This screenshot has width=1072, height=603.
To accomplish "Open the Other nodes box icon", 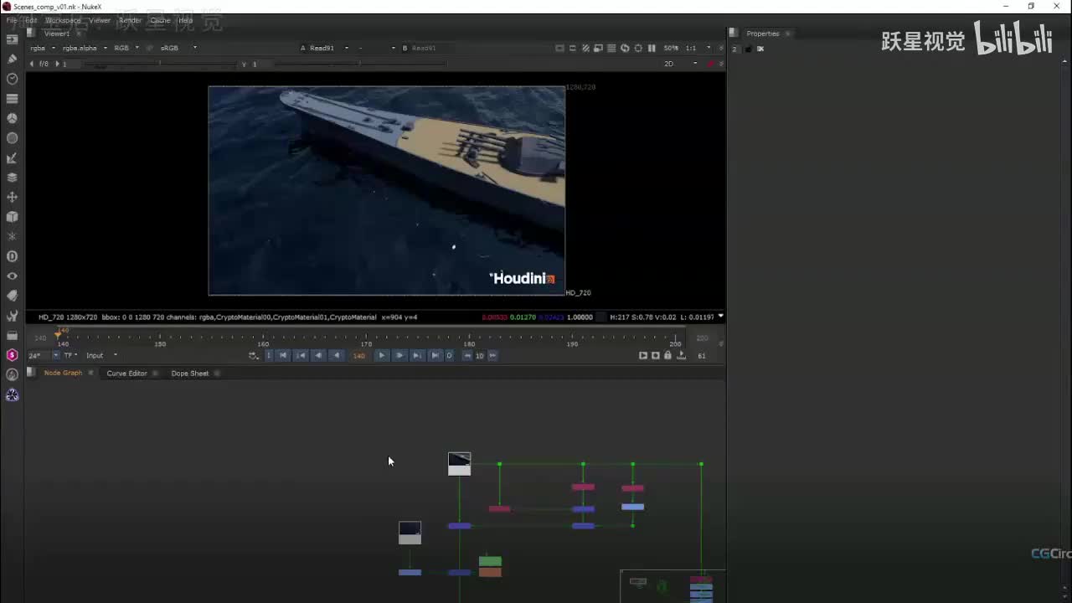I will (x=12, y=335).
